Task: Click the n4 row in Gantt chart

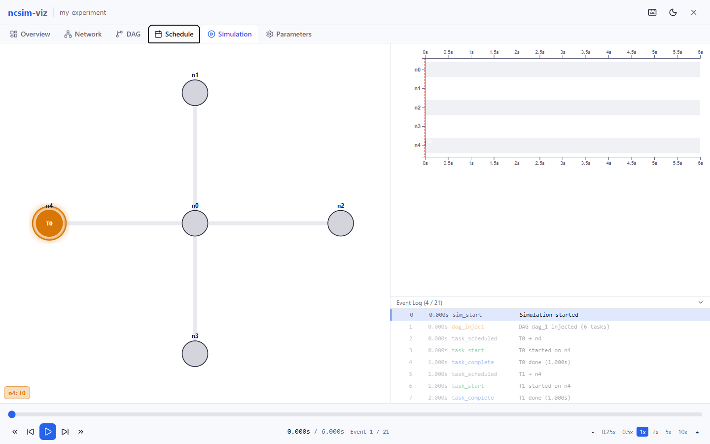Action: [563, 146]
